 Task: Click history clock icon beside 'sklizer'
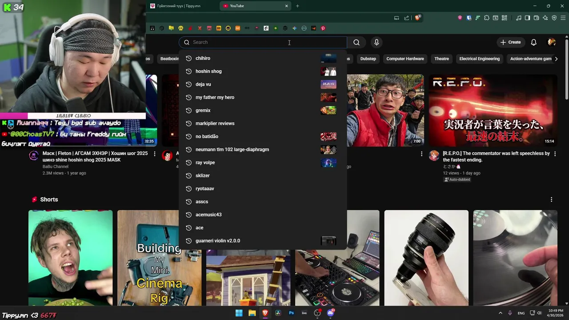[188, 176]
